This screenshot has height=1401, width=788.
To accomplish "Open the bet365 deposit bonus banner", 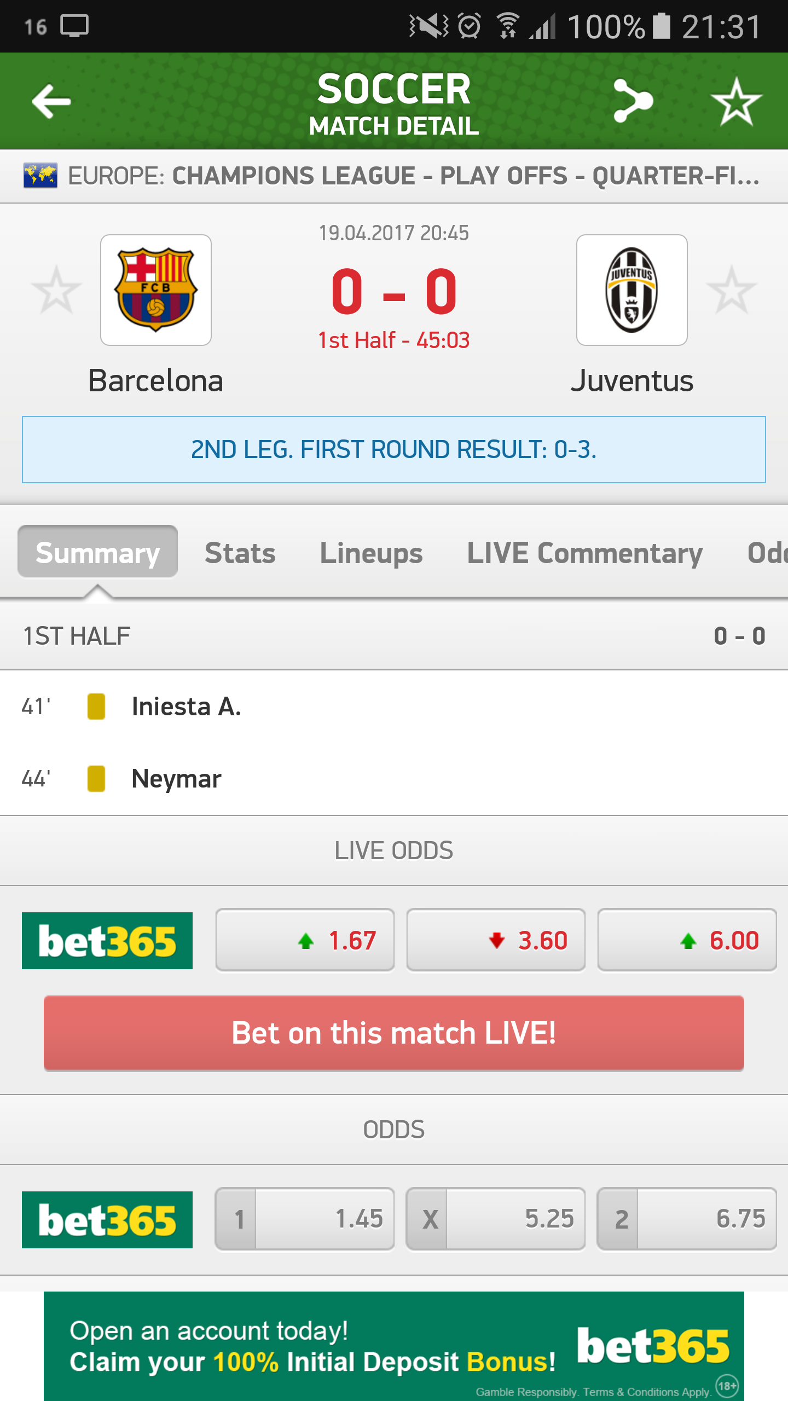I will click(394, 1346).
